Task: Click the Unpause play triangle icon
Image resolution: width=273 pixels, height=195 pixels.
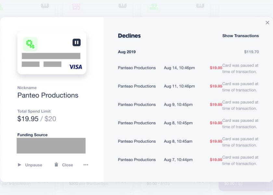Action: click(x=19, y=165)
